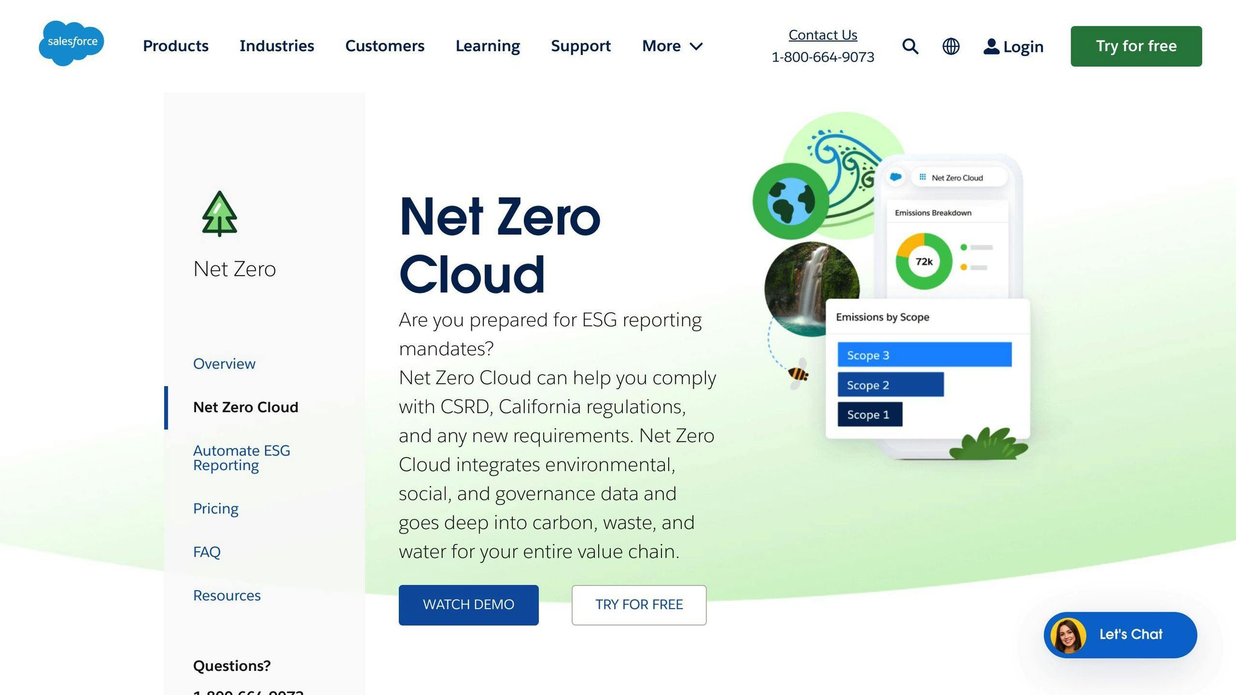This screenshot has width=1236, height=695.
Task: Open the Products menu
Action: [176, 46]
